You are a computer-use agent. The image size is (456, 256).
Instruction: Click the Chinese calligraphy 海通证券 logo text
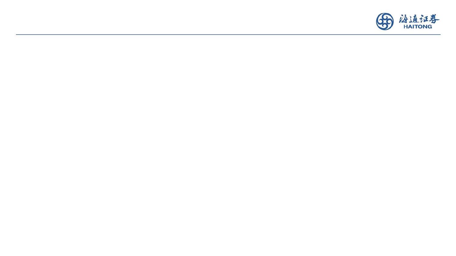point(419,19)
